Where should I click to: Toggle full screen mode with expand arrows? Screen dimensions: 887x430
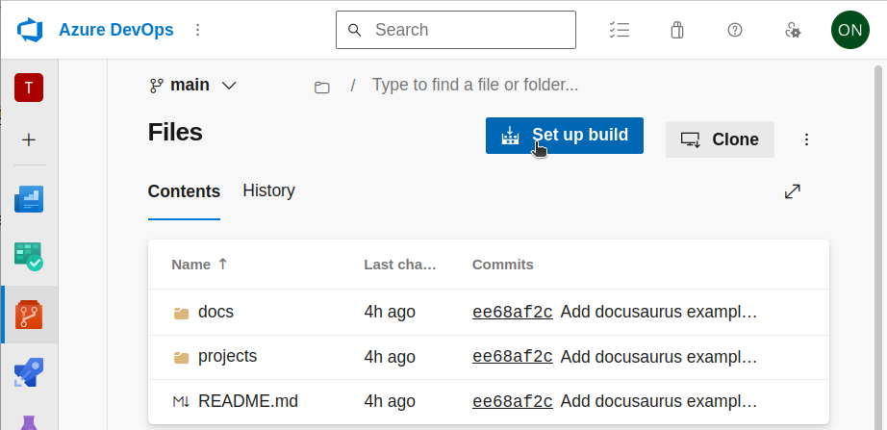793,191
